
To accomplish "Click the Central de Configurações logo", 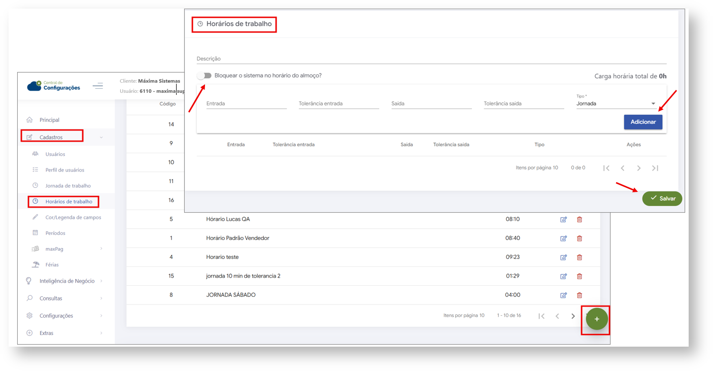I will (x=54, y=86).
